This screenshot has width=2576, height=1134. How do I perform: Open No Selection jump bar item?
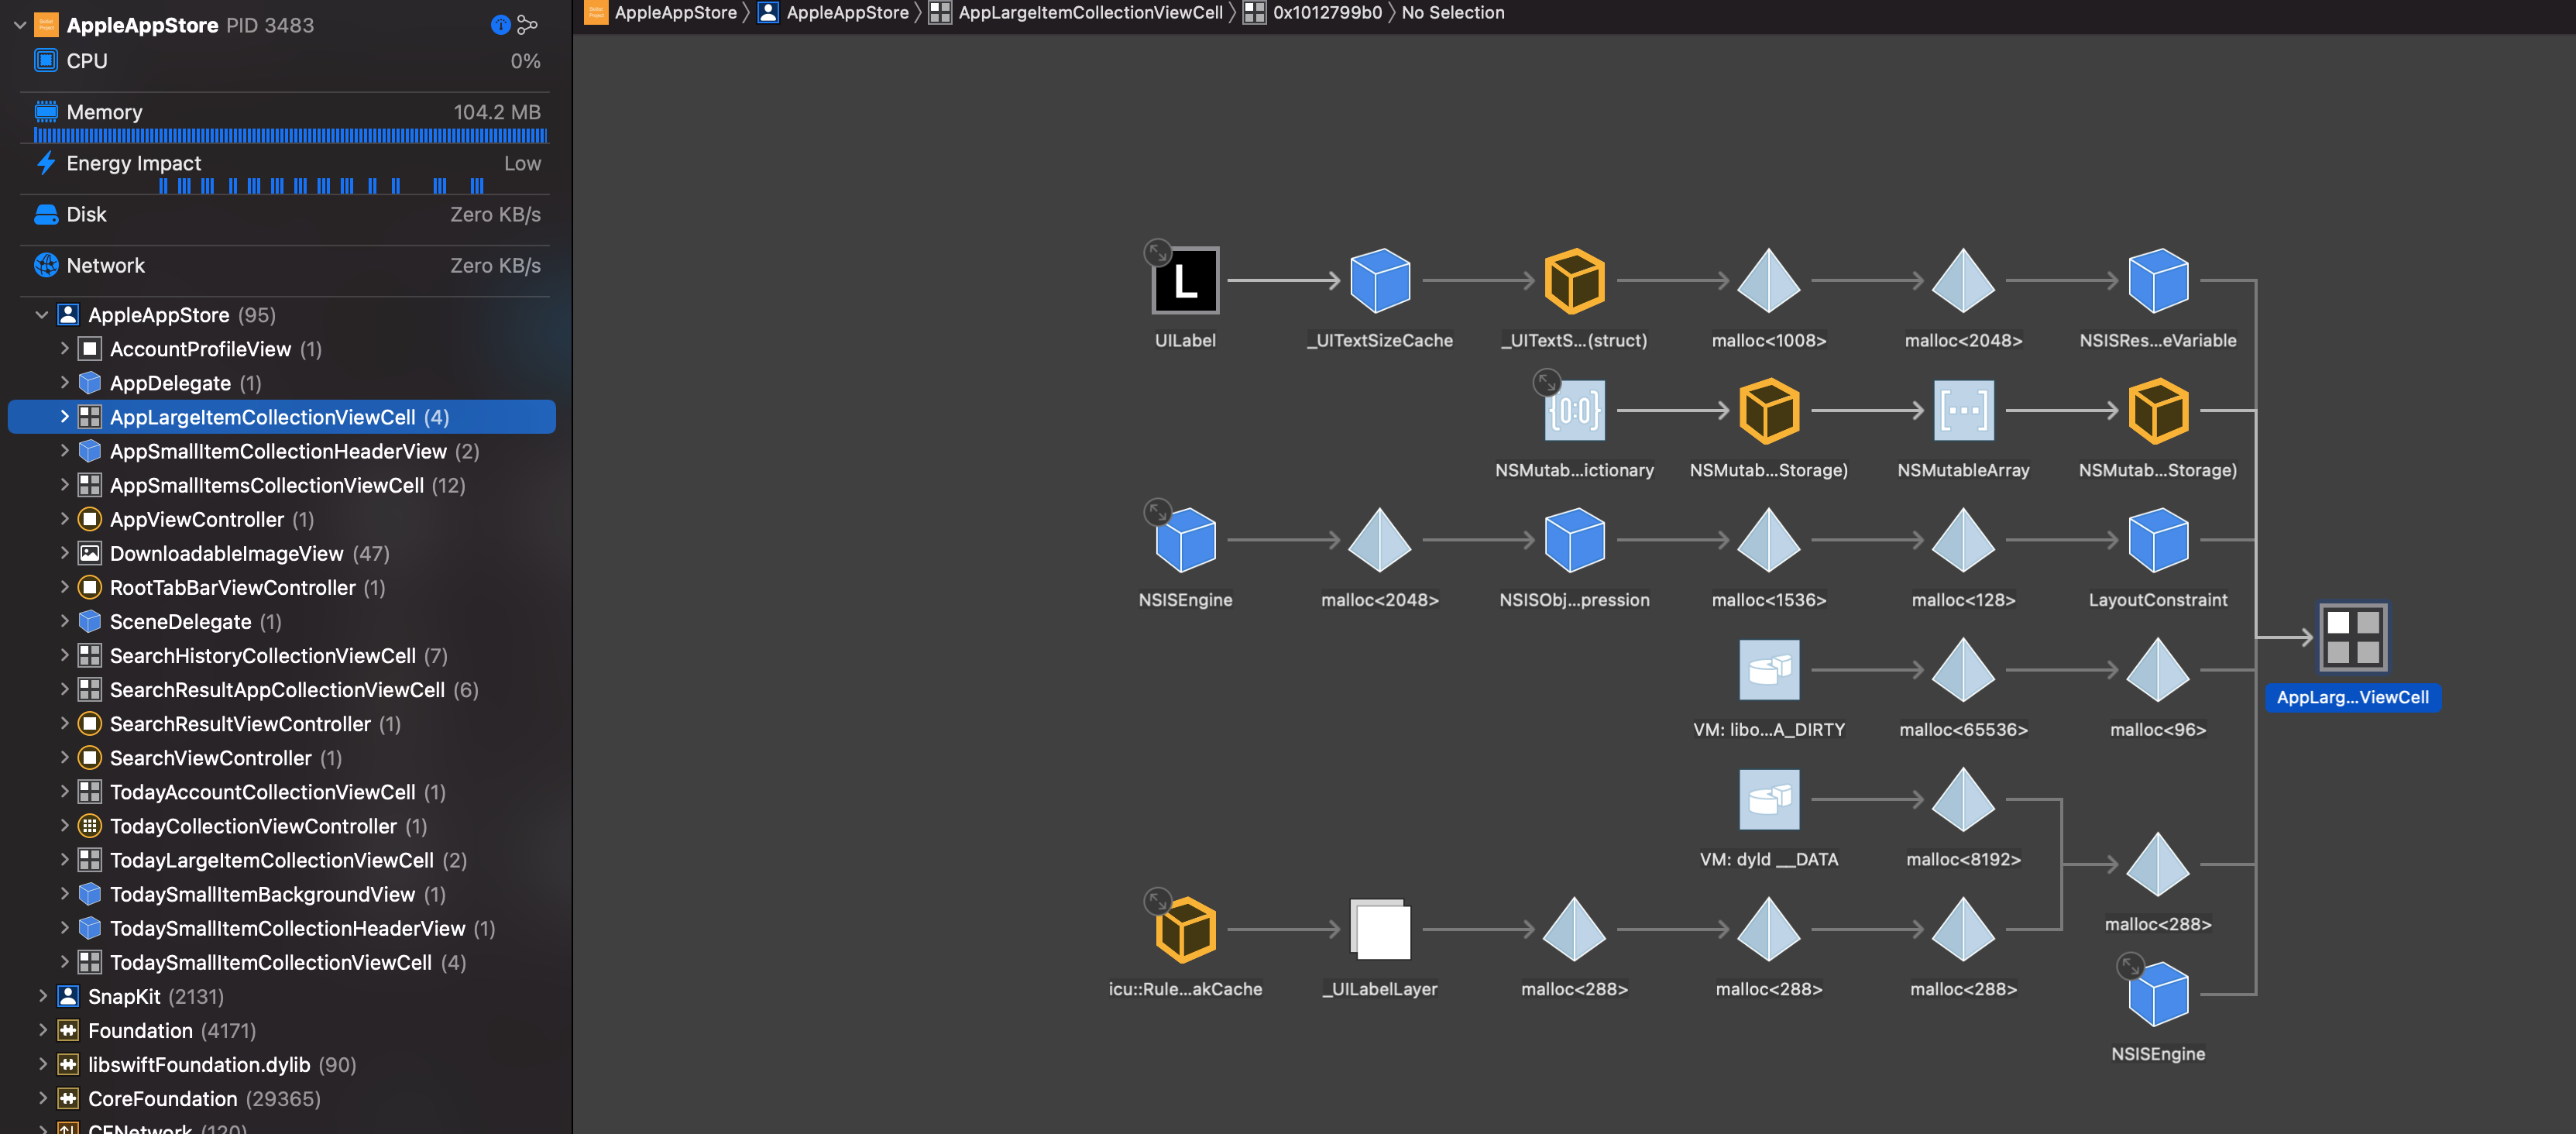point(1452,13)
